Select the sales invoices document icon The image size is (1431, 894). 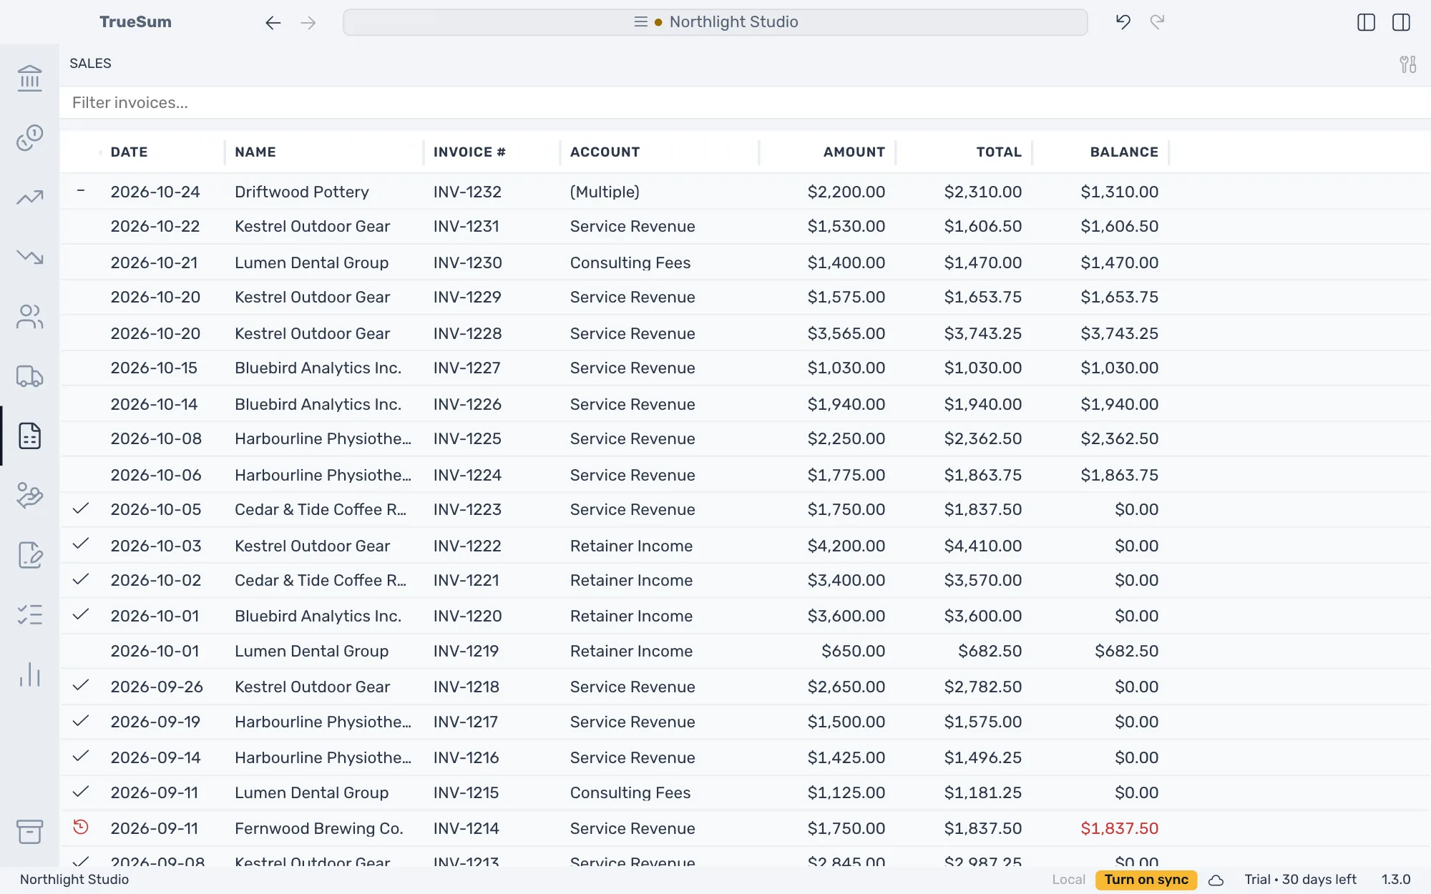tap(29, 436)
